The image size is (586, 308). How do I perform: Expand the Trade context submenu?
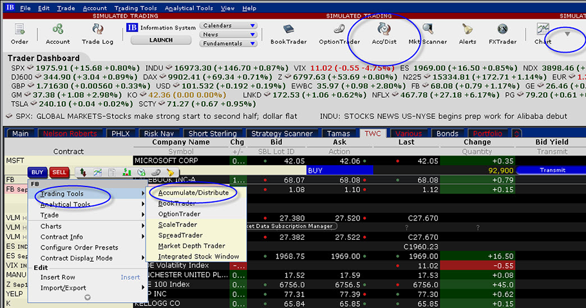click(89, 215)
